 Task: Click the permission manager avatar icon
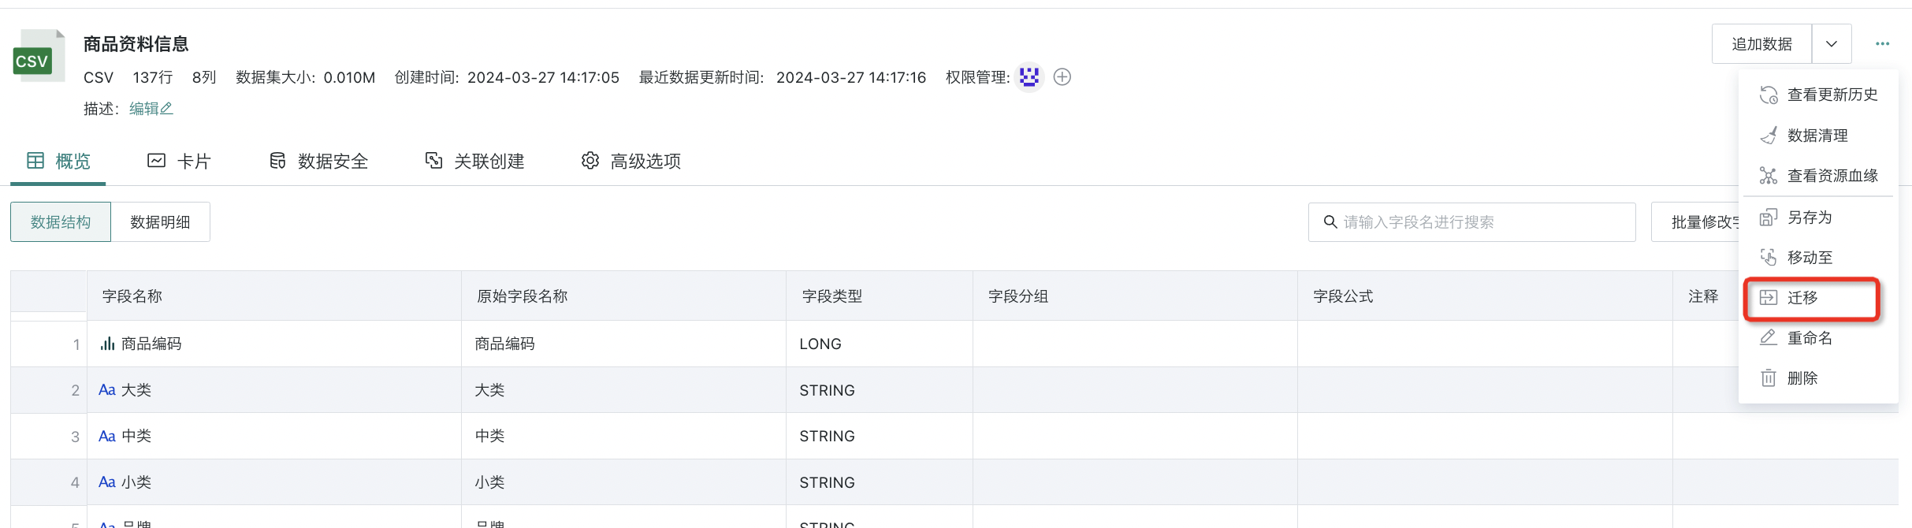click(1029, 77)
